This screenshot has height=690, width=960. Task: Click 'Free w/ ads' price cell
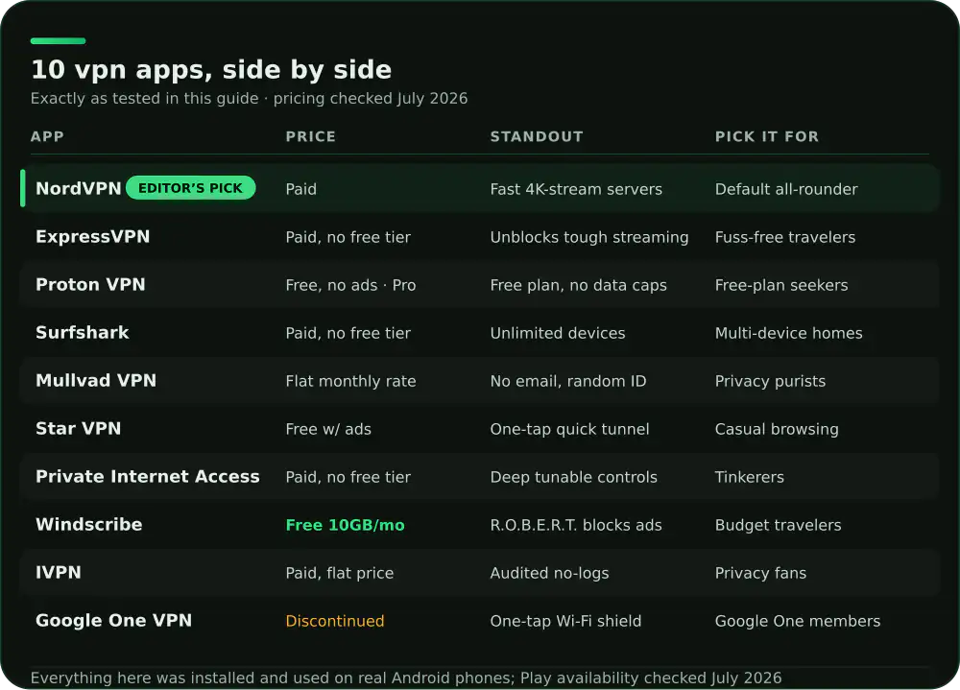(328, 429)
